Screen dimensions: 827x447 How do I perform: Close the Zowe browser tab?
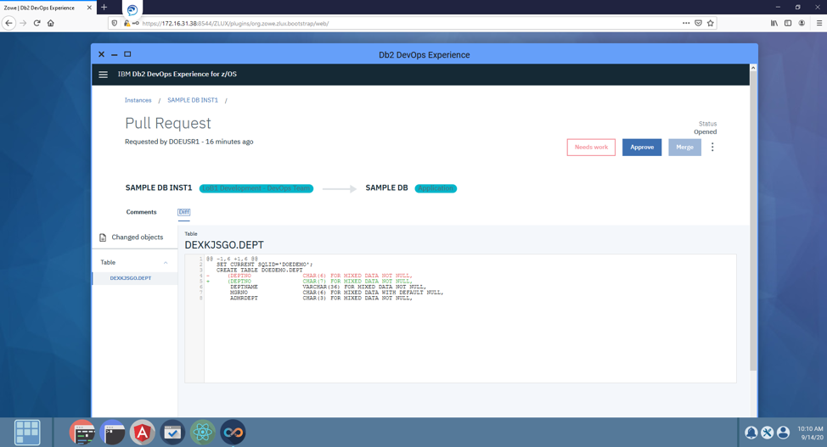(x=89, y=8)
